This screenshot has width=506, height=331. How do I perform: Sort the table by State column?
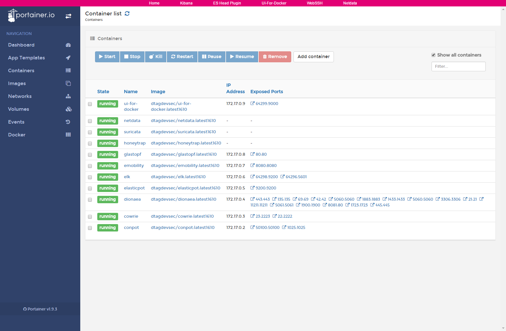103,91
